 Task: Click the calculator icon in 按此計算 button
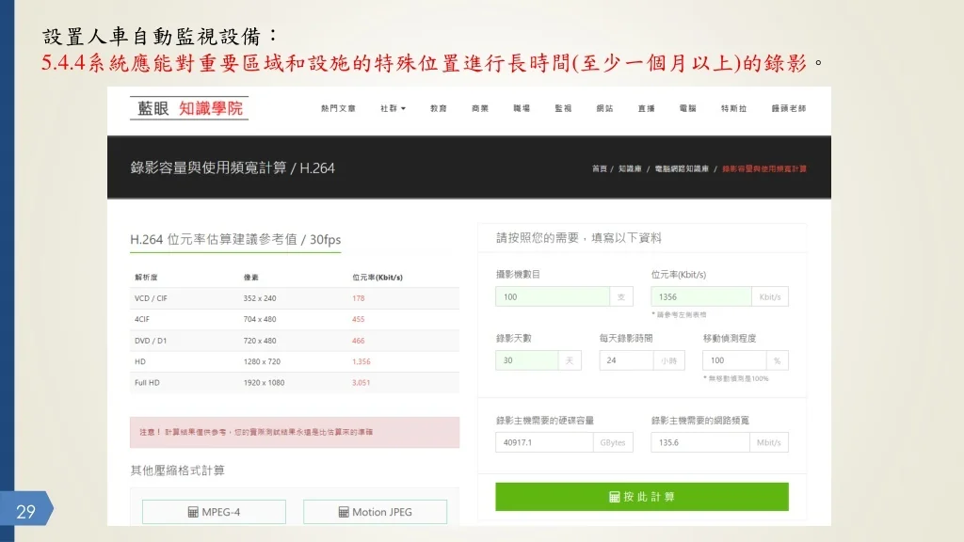point(614,497)
